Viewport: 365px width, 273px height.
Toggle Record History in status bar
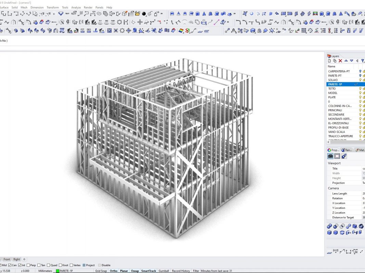pyautogui.click(x=181, y=271)
